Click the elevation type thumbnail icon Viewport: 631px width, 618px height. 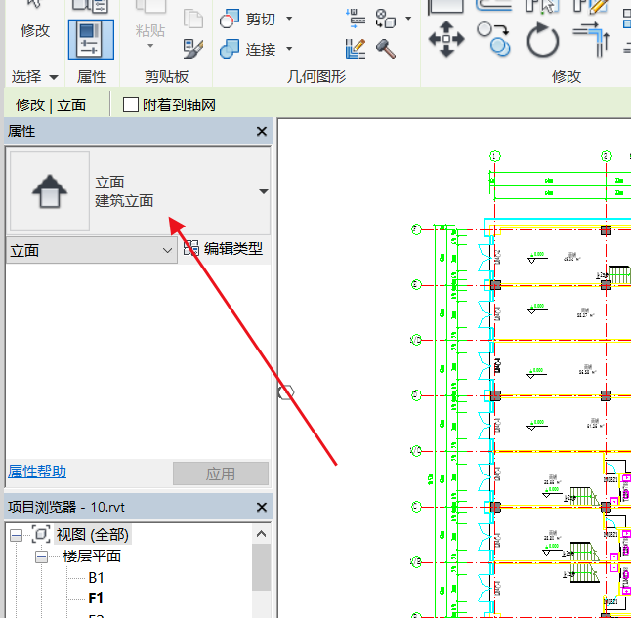[50, 191]
